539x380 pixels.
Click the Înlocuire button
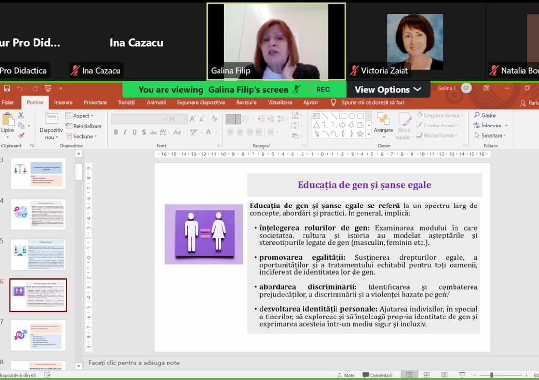pos(490,126)
